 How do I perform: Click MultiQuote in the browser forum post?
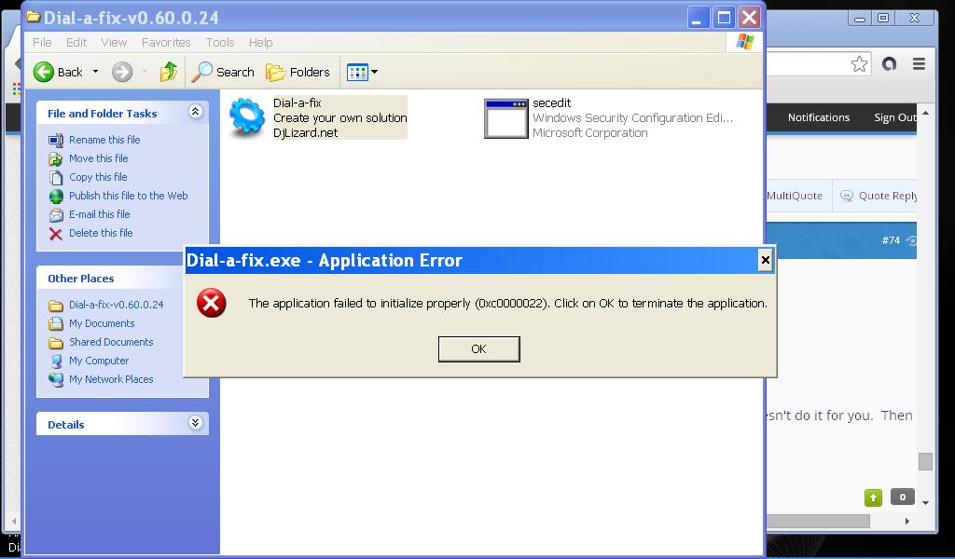795,196
